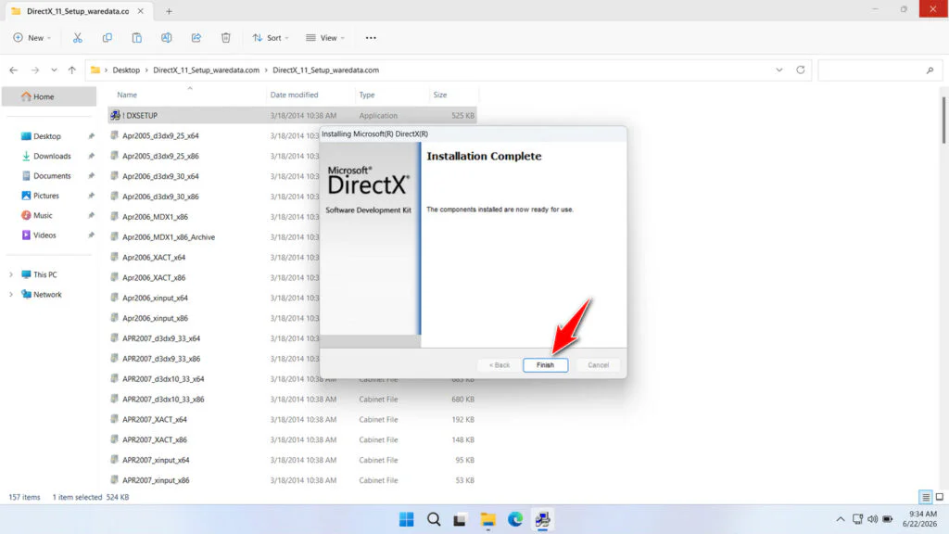The width and height of the screenshot is (949, 534).
Task: Click the DirectX setup taskbar icon
Action: [542, 519]
